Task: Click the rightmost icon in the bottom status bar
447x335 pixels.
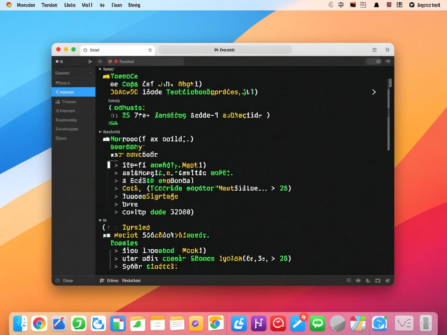Action: [x=387, y=280]
